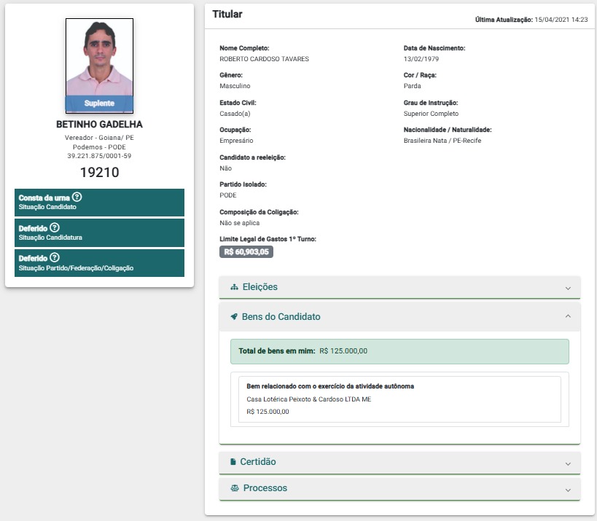This screenshot has width=597, height=521.
Task: Click the Composição da Coligação label
Action: 259,212
